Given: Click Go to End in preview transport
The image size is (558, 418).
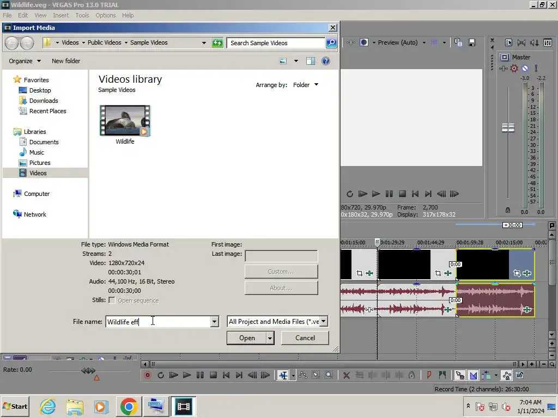Looking at the screenshot, I should pyautogui.click(x=428, y=194).
